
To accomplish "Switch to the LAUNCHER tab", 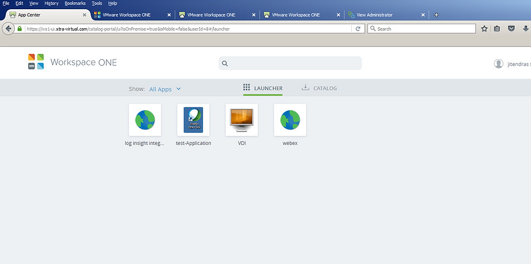I will 263,88.
